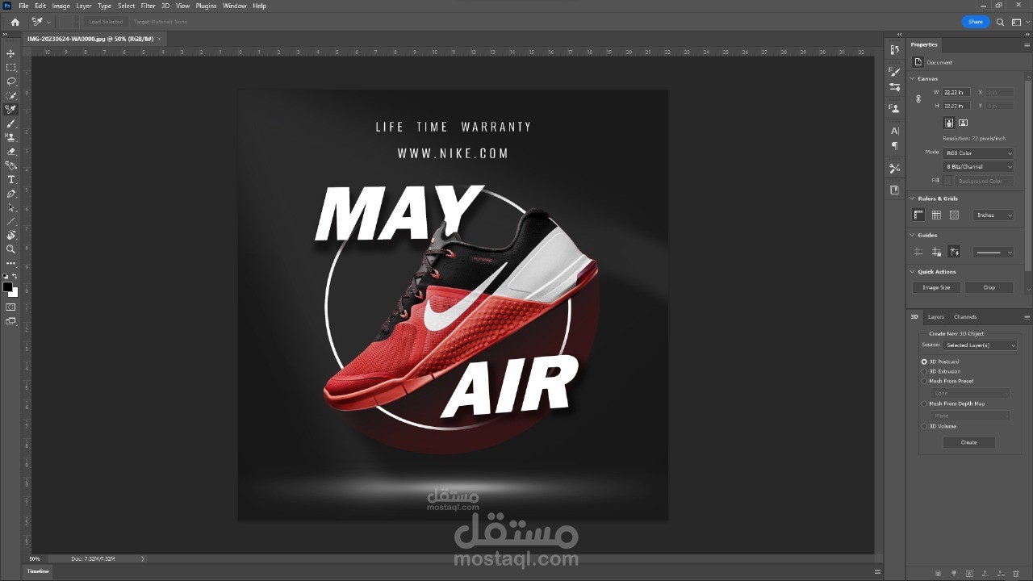This screenshot has height=581, width=1033.
Task: Close the IMG-20230624-WA0000.jpg document tab
Action: (159, 39)
